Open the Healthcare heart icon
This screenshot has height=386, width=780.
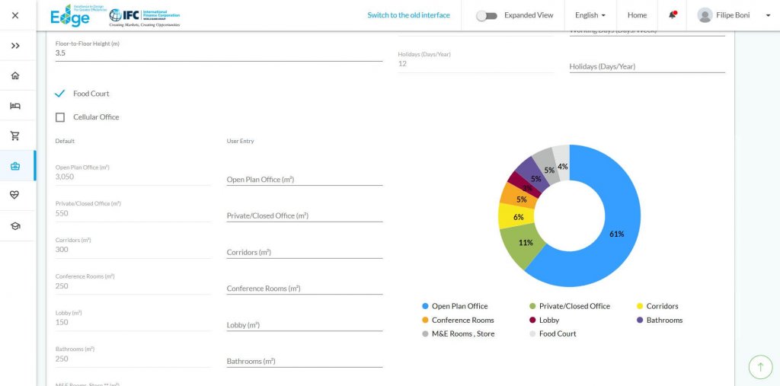(x=15, y=196)
